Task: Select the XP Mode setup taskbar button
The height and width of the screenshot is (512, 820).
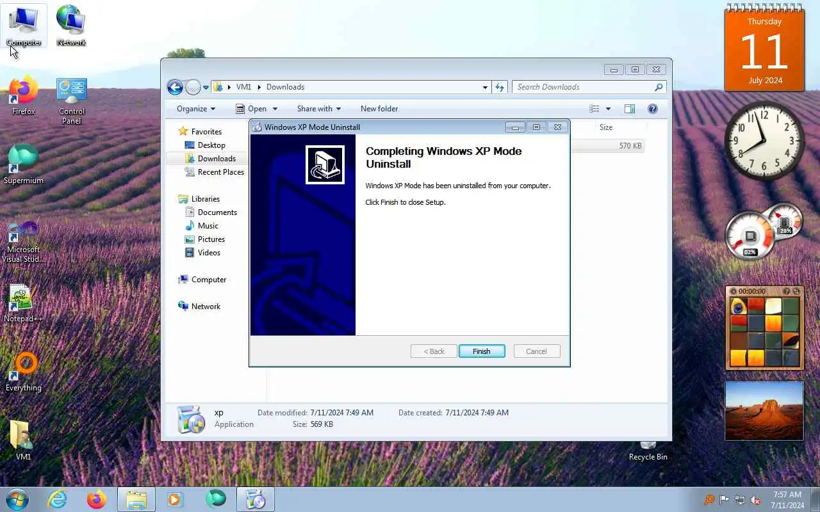Action: pos(256,499)
